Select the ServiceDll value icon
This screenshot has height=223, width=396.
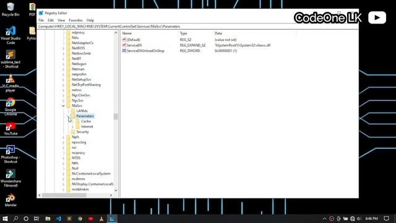(124, 45)
